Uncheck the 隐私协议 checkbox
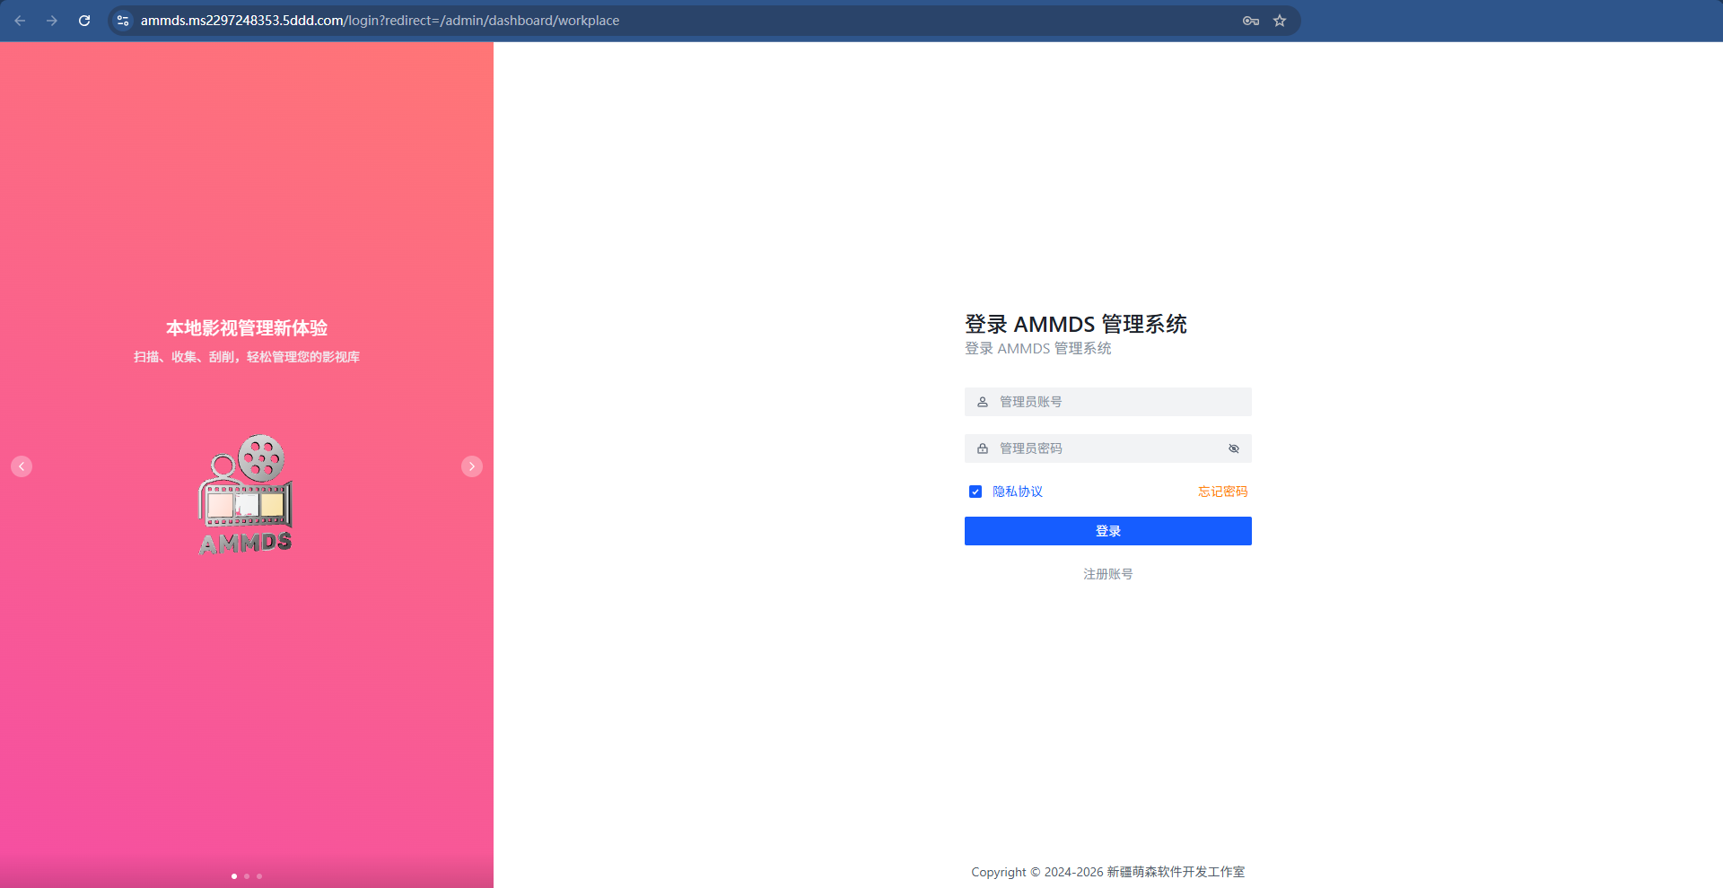The width and height of the screenshot is (1723, 888). (975, 492)
